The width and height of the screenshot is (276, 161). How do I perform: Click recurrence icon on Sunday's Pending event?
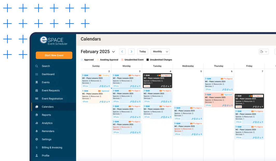[x=105, y=86]
